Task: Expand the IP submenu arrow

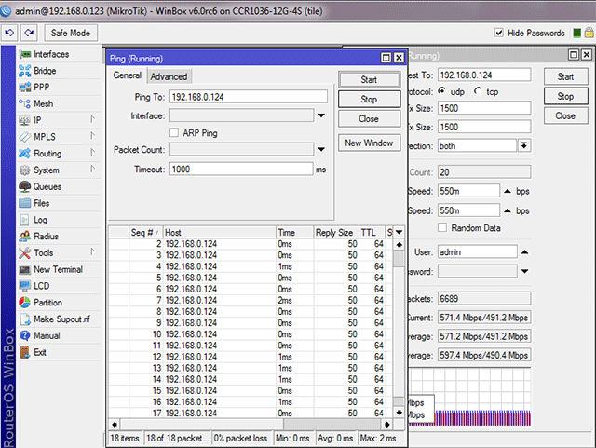Action: click(93, 119)
